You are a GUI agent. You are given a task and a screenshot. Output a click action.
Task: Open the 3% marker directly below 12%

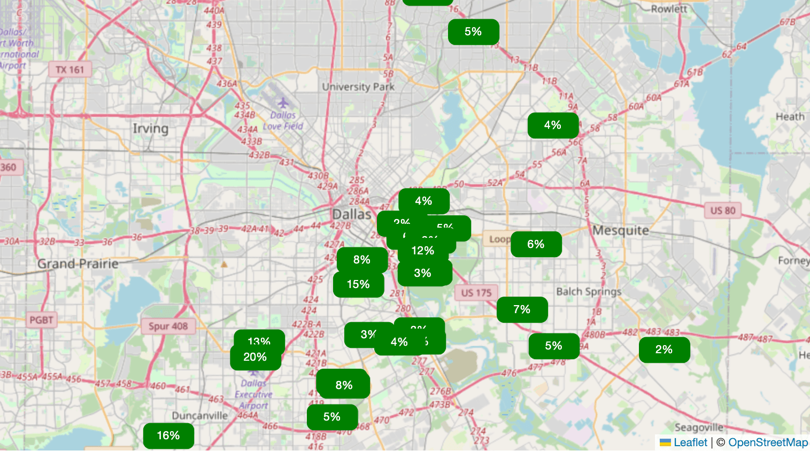[423, 273]
